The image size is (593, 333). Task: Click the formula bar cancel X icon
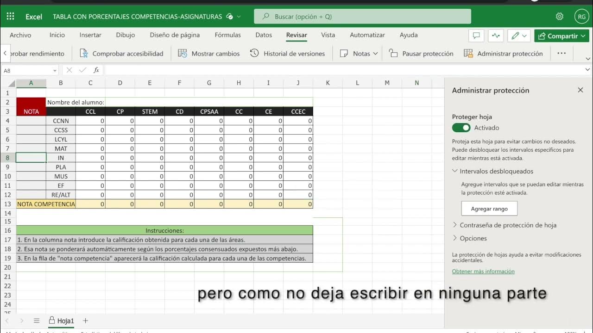point(69,70)
